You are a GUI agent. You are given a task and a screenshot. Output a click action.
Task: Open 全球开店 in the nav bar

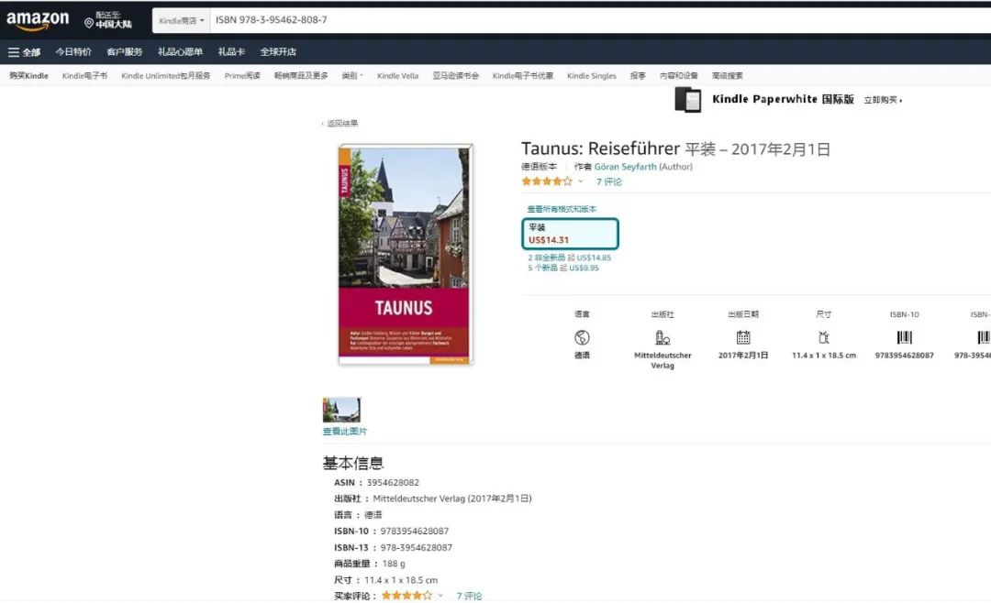[x=278, y=51]
